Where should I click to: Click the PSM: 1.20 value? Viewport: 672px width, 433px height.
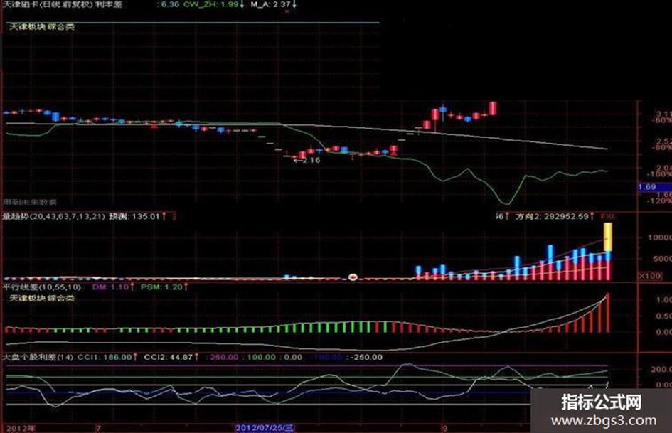pos(161,287)
